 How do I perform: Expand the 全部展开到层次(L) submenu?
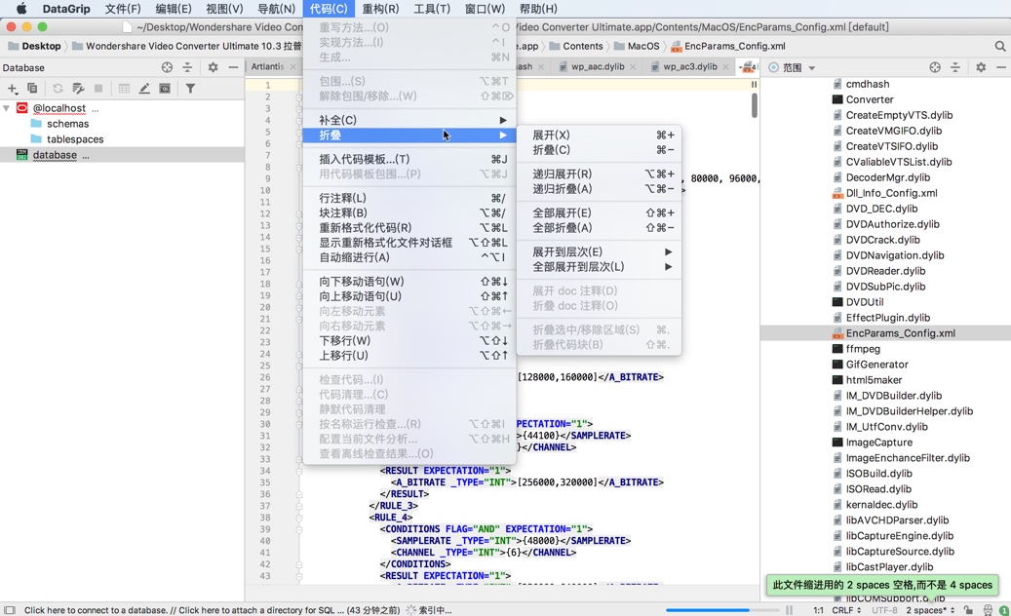pos(599,266)
